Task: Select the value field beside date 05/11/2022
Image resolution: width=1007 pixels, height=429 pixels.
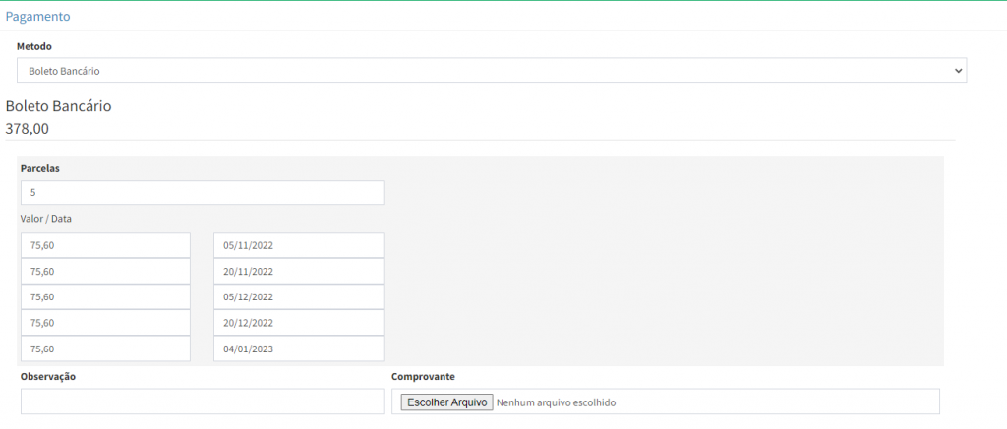Action: [x=105, y=245]
